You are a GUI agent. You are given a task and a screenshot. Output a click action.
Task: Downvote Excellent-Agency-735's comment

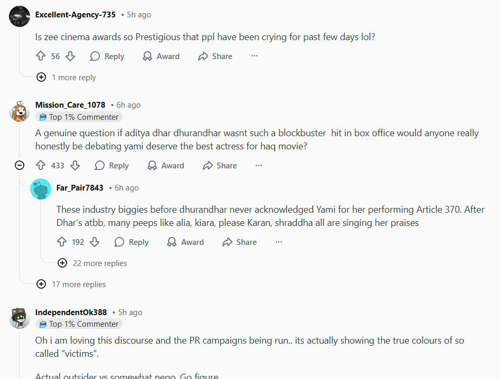point(70,56)
